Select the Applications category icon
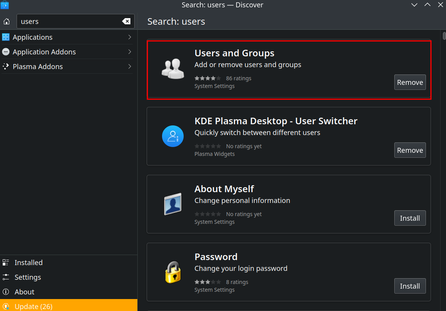Image resolution: width=446 pixels, height=311 pixels. point(6,37)
